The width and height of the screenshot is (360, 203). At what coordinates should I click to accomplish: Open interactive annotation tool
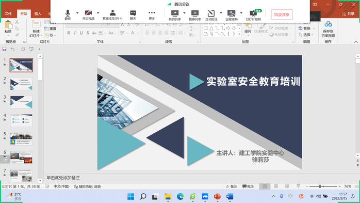211,15
